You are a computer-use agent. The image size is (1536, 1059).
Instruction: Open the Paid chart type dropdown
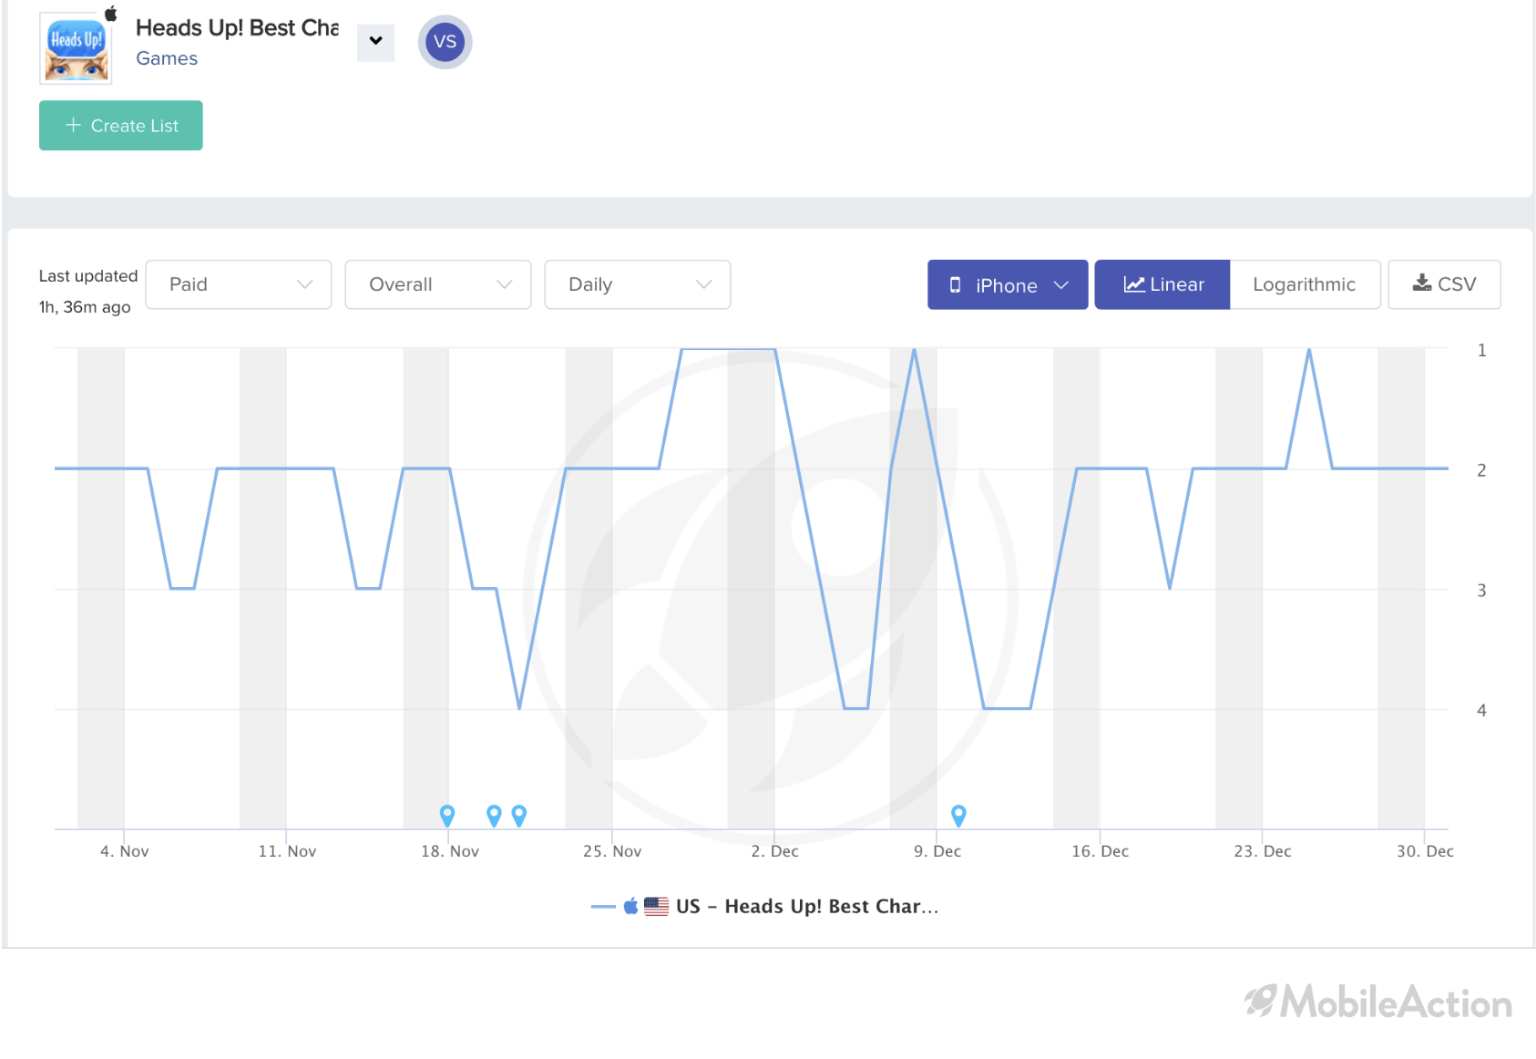(239, 284)
